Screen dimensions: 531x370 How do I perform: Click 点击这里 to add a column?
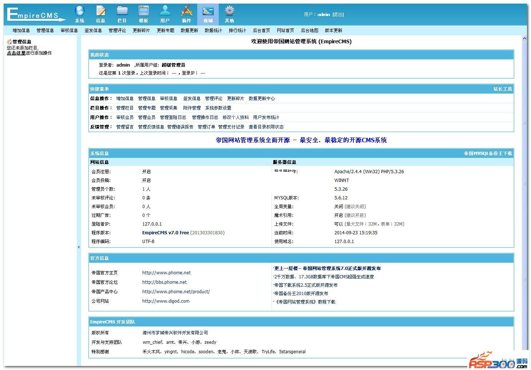[16, 53]
